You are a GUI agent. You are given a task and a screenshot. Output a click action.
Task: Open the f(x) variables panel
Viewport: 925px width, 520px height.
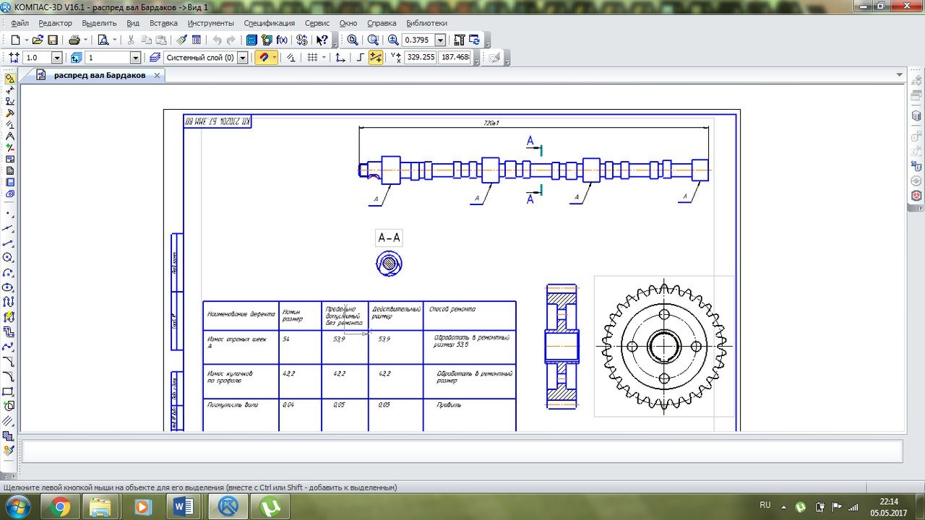(x=282, y=40)
